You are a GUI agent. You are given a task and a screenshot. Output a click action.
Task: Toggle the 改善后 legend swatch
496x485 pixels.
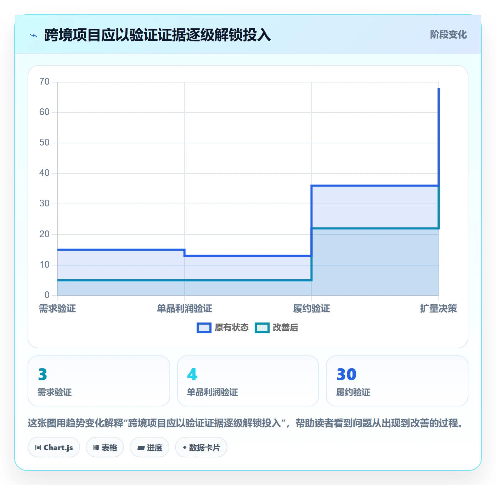click(x=262, y=328)
